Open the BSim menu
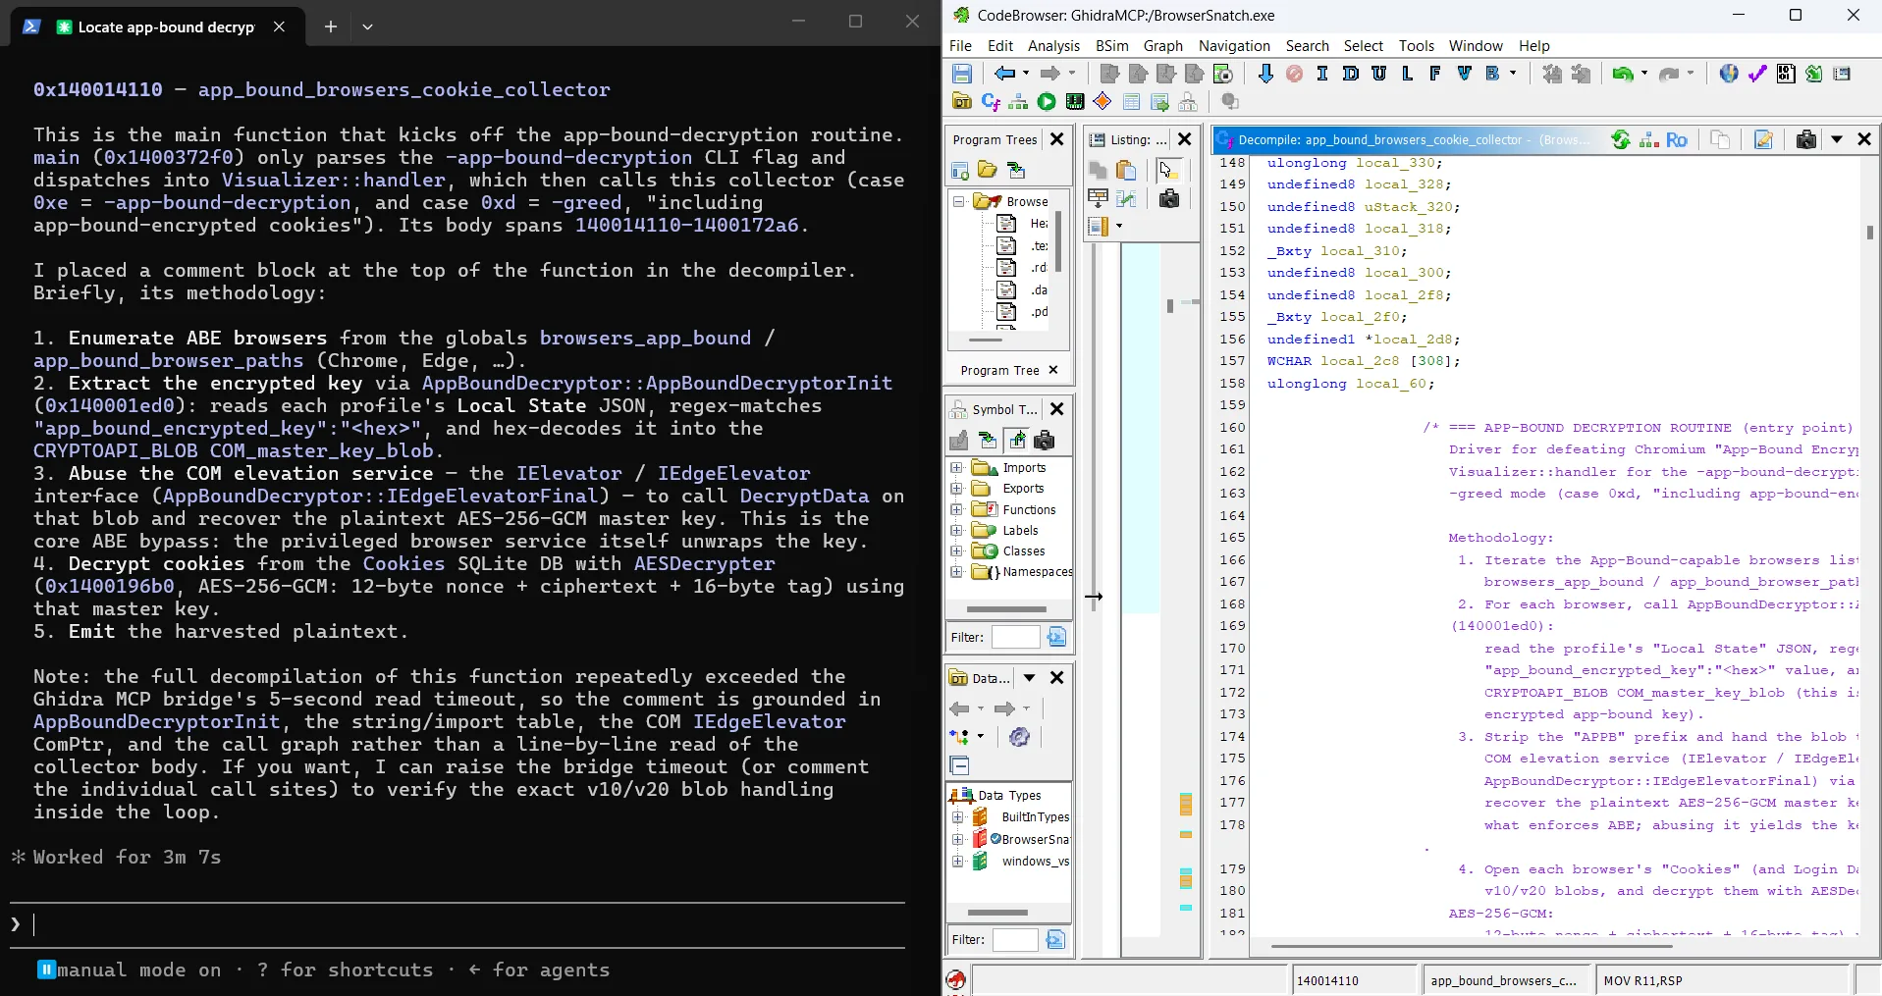 (x=1111, y=46)
